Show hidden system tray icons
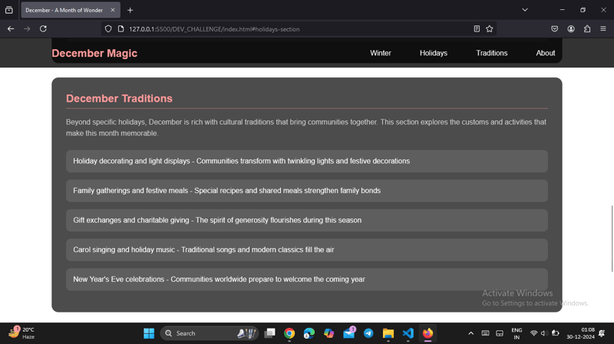This screenshot has height=344, width=614. [470, 333]
